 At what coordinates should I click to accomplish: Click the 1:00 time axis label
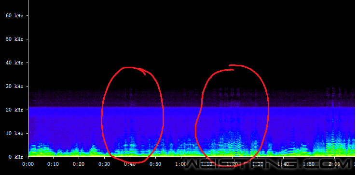pos(181,164)
